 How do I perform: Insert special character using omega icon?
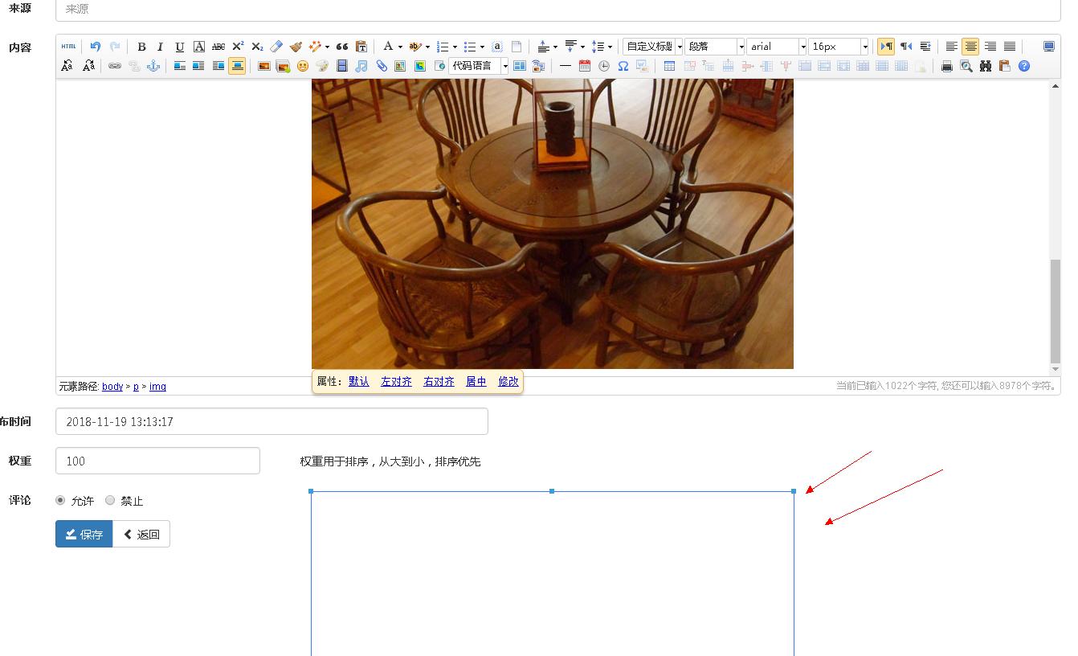coord(623,66)
